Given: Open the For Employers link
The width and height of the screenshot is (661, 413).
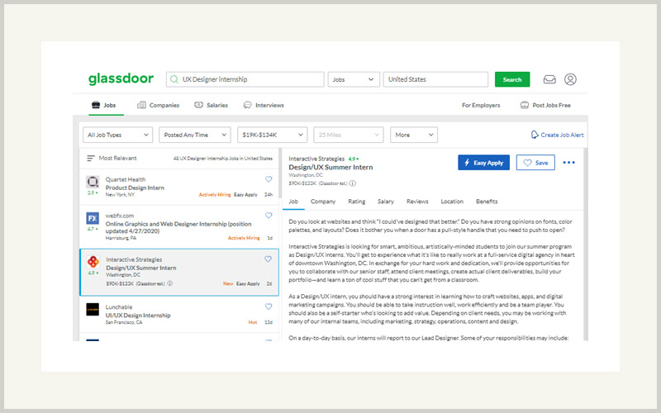Looking at the screenshot, I should click(481, 105).
